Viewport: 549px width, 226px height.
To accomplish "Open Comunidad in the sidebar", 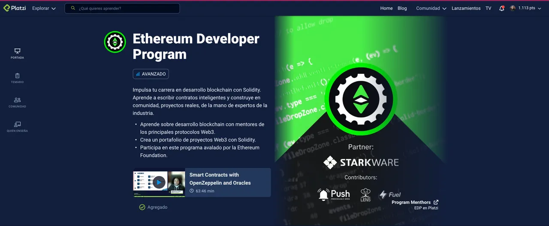I will click(17, 103).
